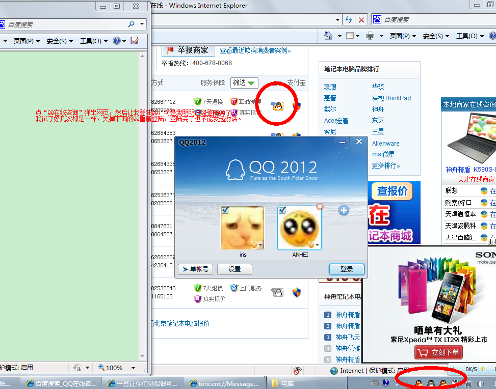Expand the search provider dropdown in the left IE window
This screenshot has width=496, height=389.
pos(142,24)
